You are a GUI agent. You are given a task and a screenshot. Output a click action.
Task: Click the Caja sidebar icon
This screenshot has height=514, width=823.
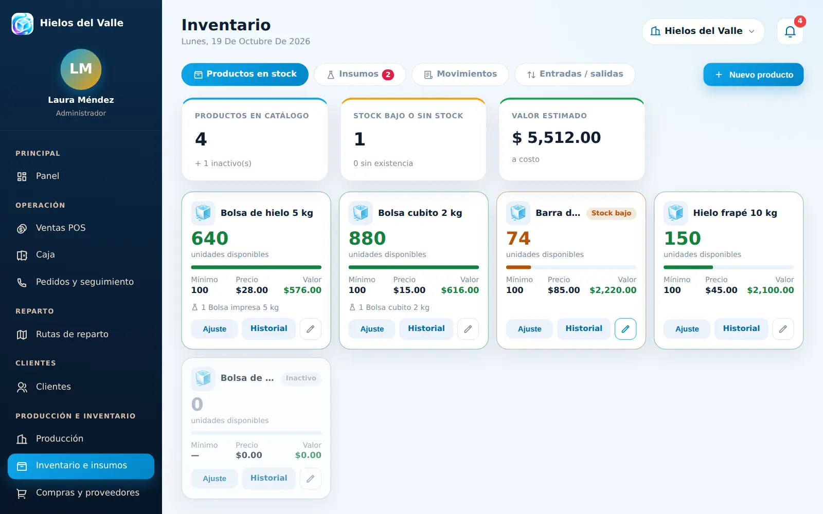point(22,255)
